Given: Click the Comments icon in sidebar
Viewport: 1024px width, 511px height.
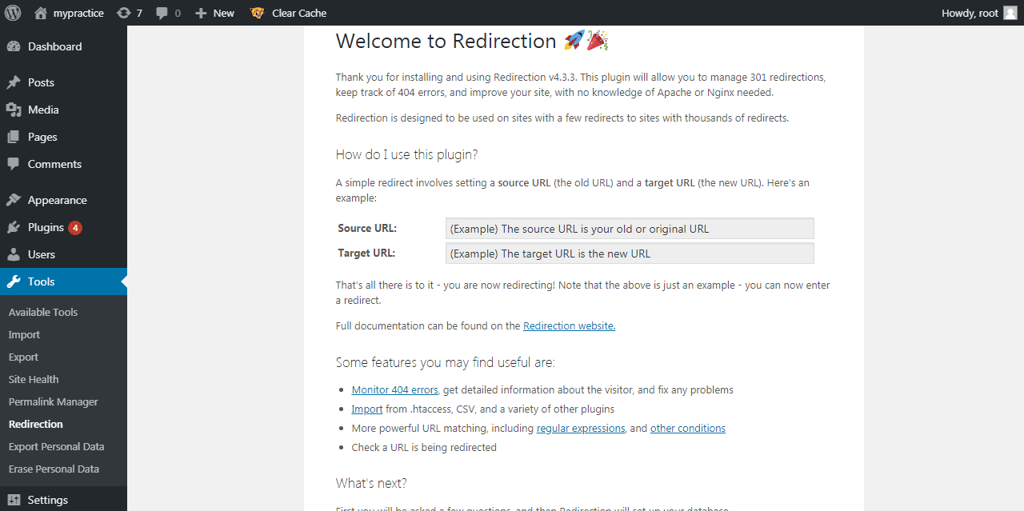Looking at the screenshot, I should [x=14, y=164].
